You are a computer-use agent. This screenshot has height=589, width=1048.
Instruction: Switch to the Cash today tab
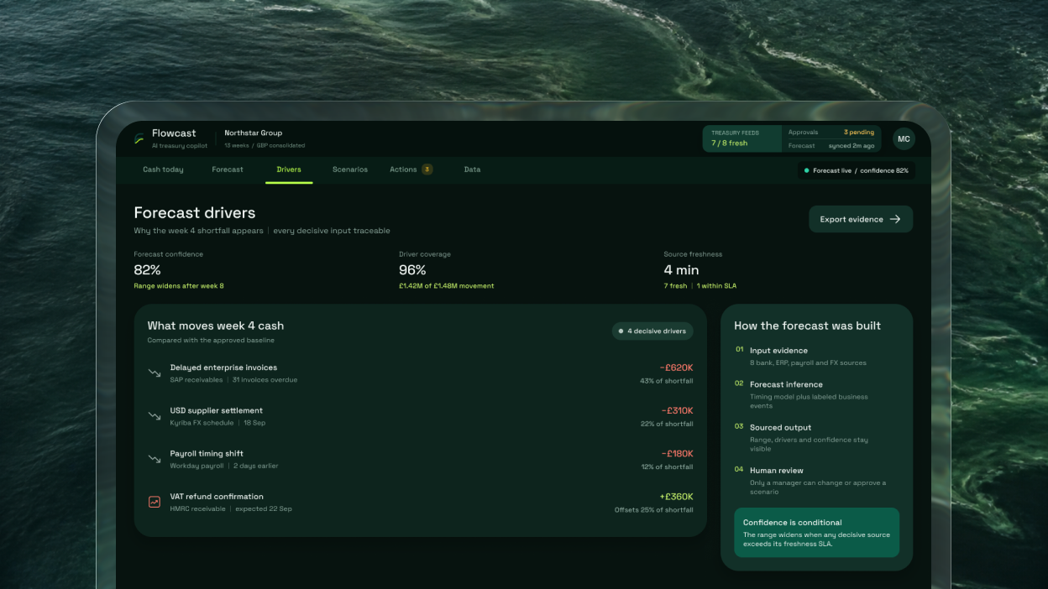(163, 169)
